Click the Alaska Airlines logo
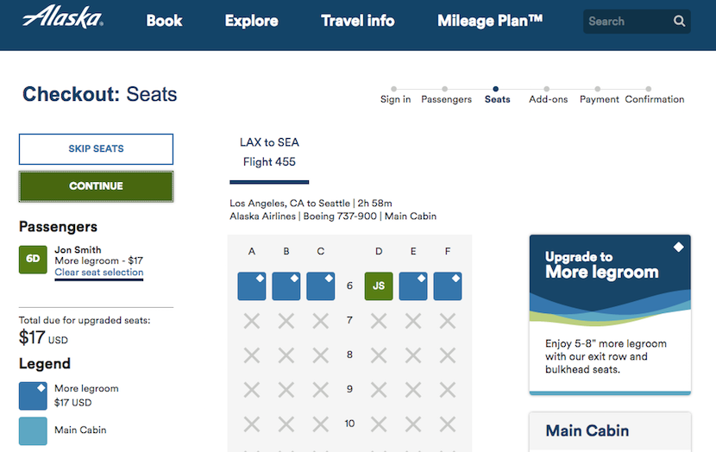Viewport: 716px width, 452px height. click(x=63, y=17)
